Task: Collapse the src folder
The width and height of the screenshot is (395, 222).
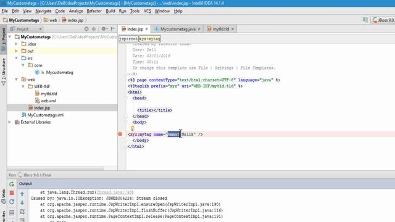Action: [x=17, y=58]
